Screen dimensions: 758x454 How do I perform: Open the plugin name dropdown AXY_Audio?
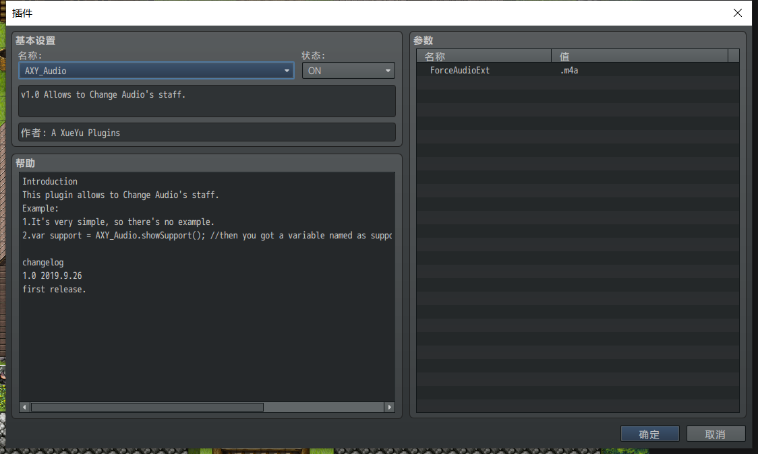pyautogui.click(x=156, y=71)
